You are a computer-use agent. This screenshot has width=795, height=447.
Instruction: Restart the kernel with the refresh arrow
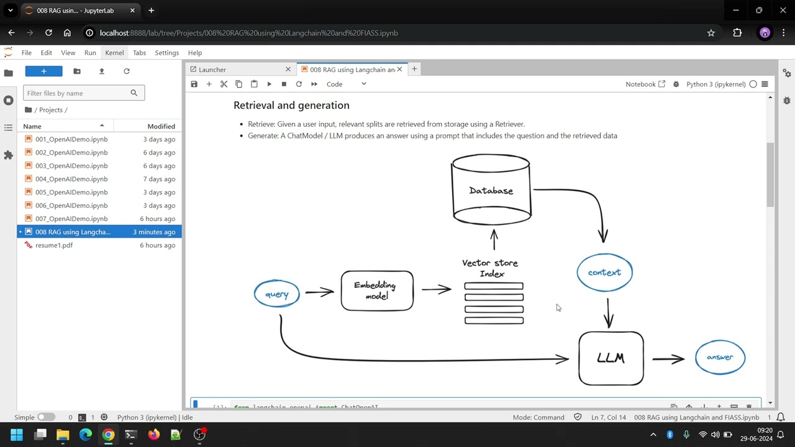(299, 84)
